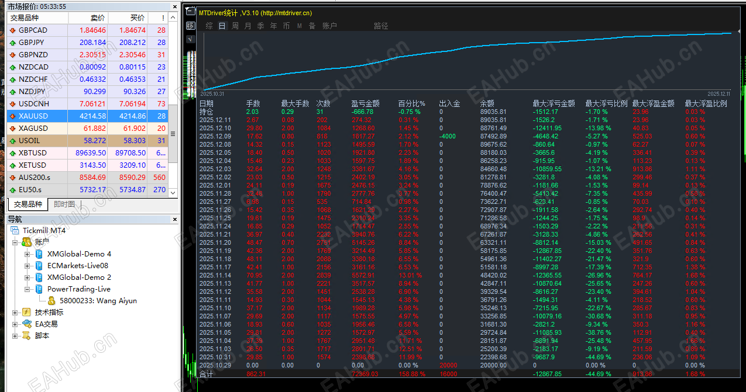Expand the ECMarkets-Live08 node
The image size is (746, 392).
27,266
